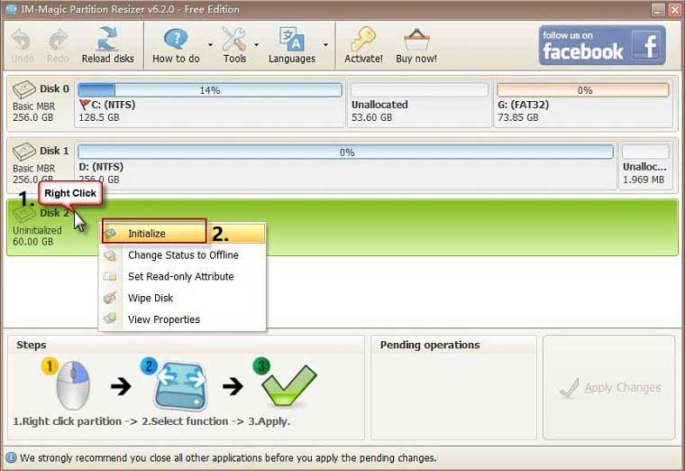Minimize the Partition Resizer window
Image resolution: width=685 pixels, height=471 pixels.
(657, 10)
